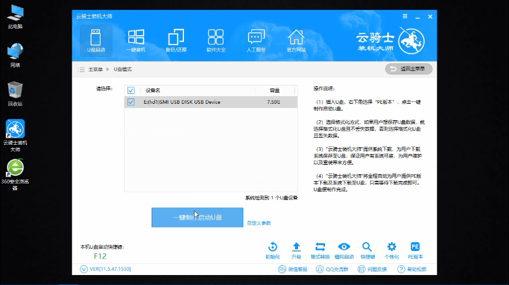Click the 7.50G capacity cell
This screenshot has width=509, height=285.
point(273,102)
